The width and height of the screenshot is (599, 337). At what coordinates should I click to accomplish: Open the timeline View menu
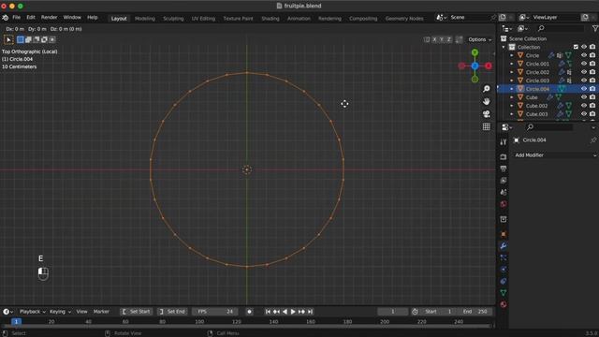[x=81, y=312]
